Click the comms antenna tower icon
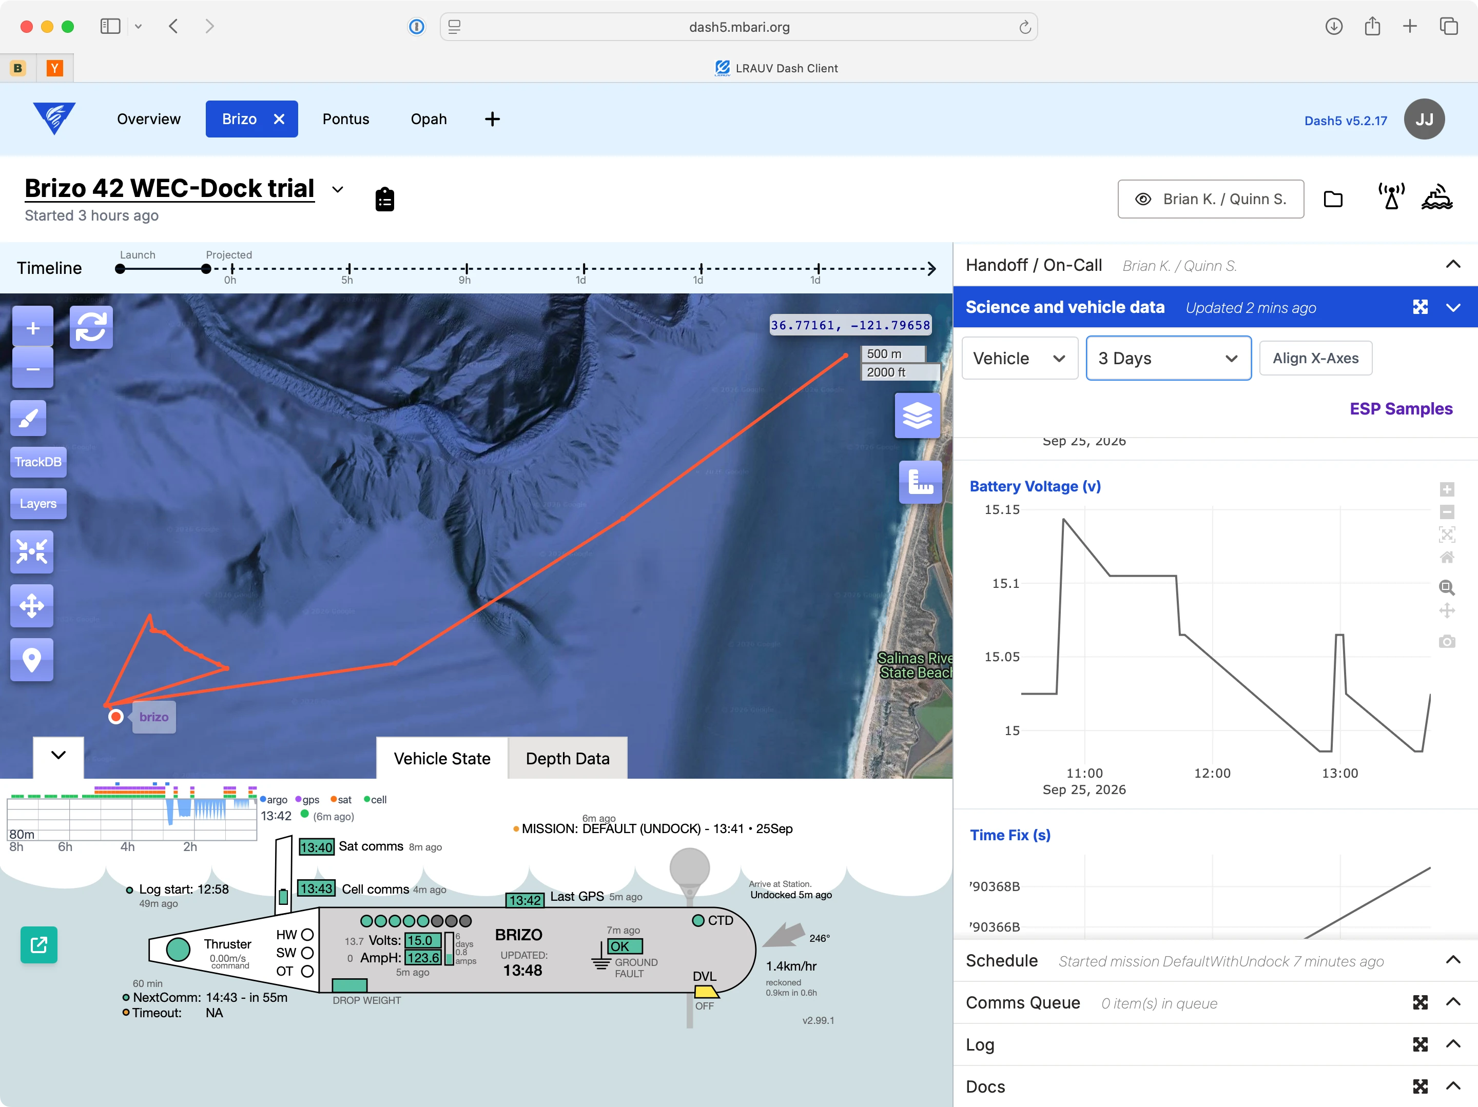Viewport: 1478px width, 1107px height. click(1391, 197)
